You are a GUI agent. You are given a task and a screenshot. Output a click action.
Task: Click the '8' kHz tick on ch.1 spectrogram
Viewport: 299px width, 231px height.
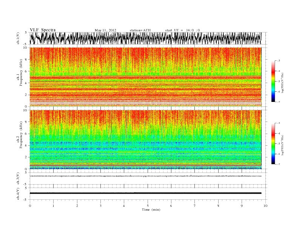click(x=26, y=60)
